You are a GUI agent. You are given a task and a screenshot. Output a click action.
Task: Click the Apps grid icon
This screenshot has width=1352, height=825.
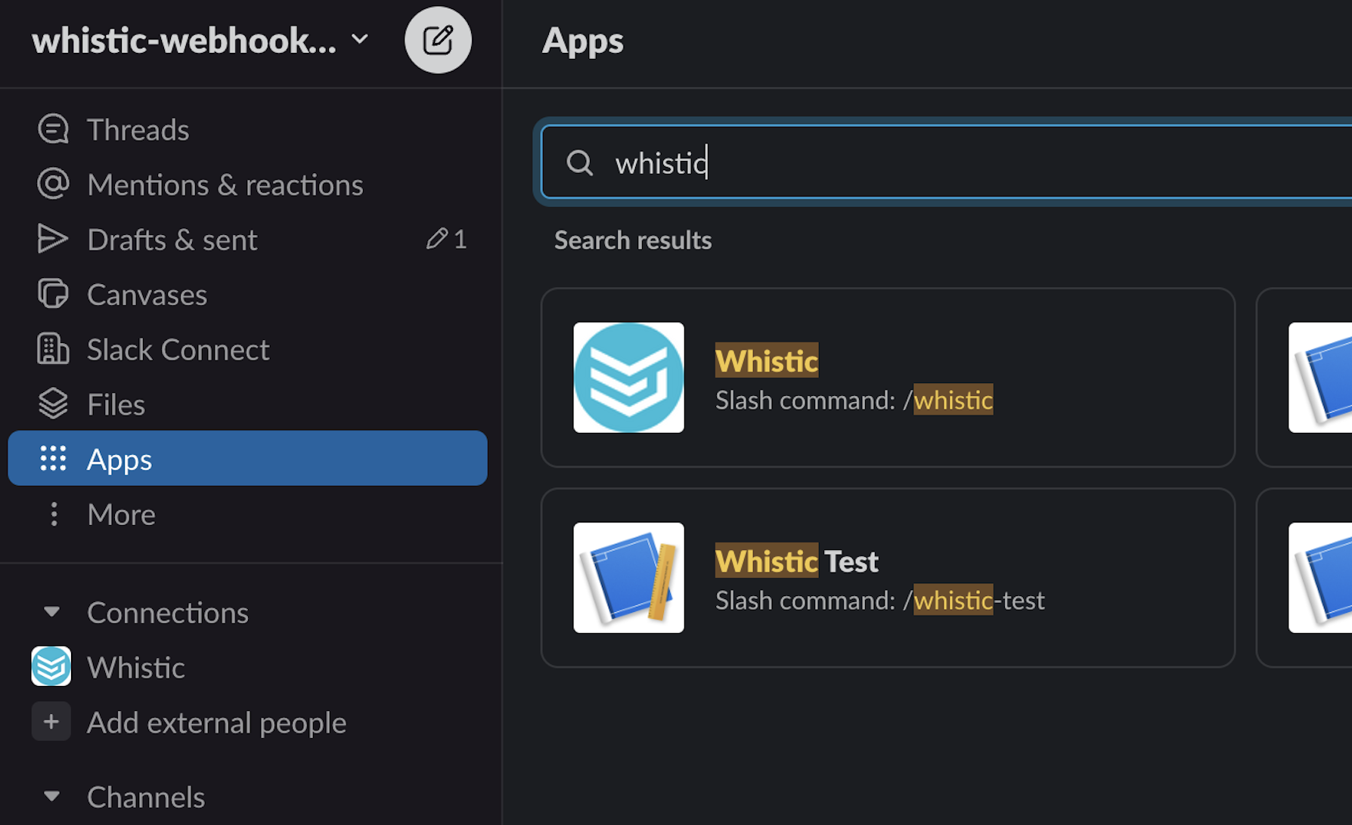[x=53, y=459]
